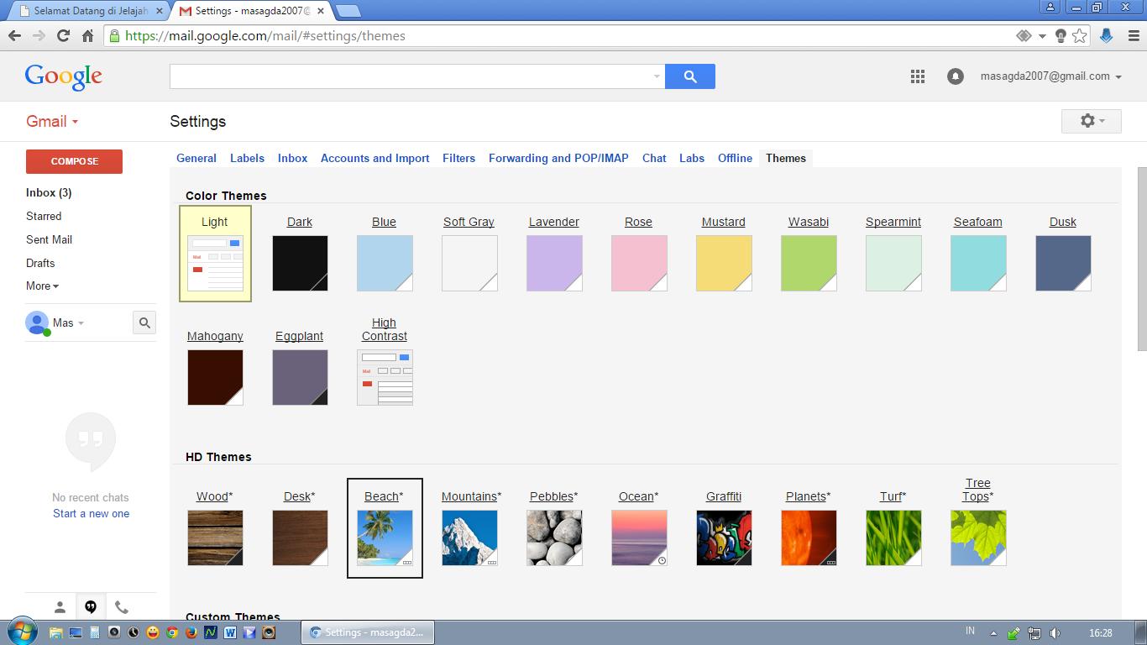
Task: Click the blue download extension icon
Action: [x=1106, y=35]
